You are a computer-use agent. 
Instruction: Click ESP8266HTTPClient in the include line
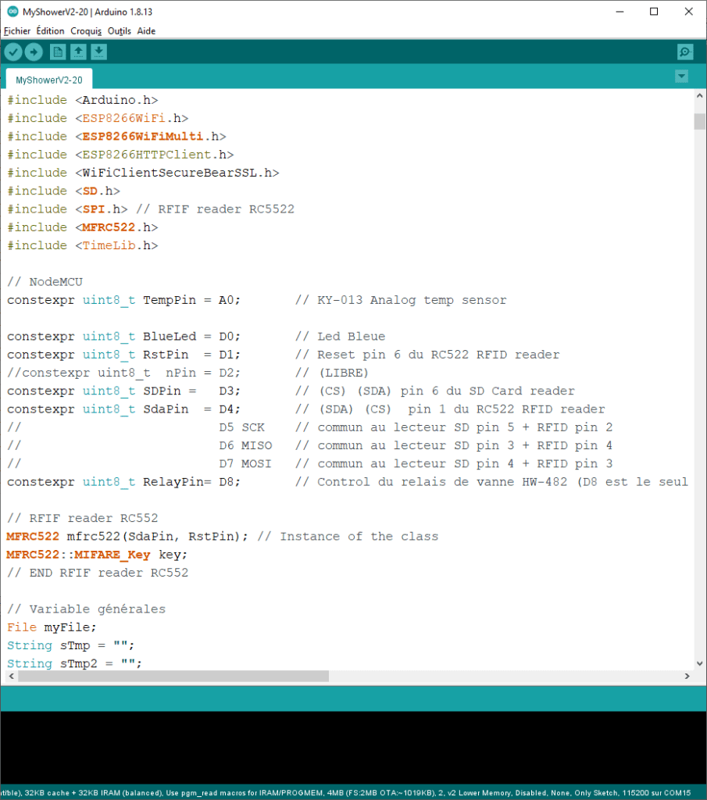[146, 155]
